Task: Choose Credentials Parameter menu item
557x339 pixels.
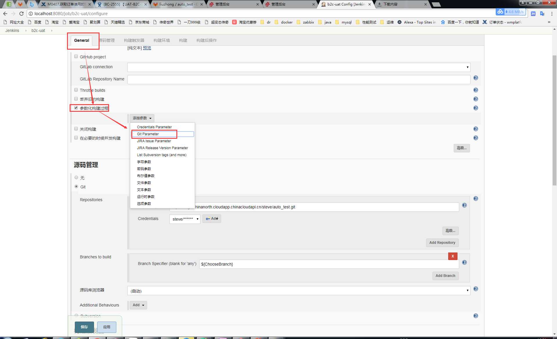Action: (x=162, y=127)
